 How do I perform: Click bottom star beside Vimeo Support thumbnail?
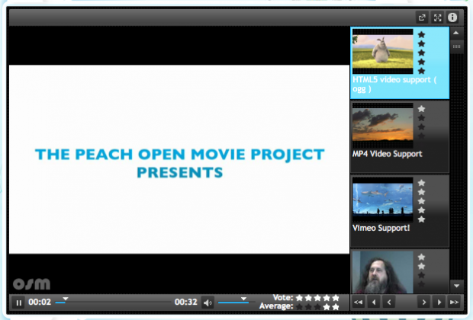pyautogui.click(x=421, y=219)
